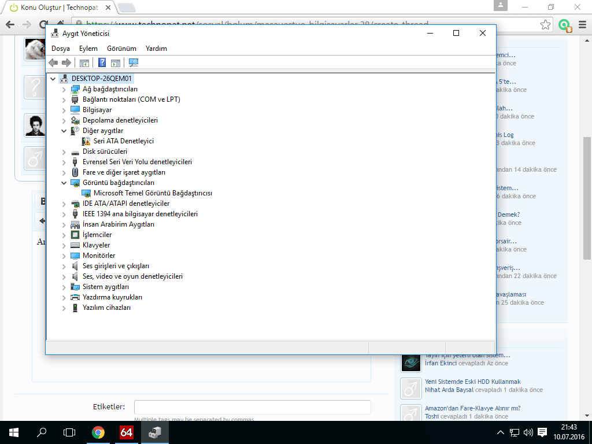Switch to Konu Oluştur Chrome tab
This screenshot has height=444, width=592.
coord(58,7)
